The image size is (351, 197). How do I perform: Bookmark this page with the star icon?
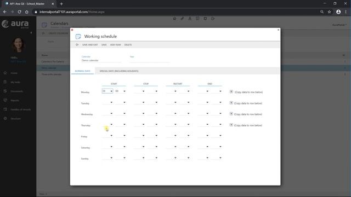click(x=329, y=12)
